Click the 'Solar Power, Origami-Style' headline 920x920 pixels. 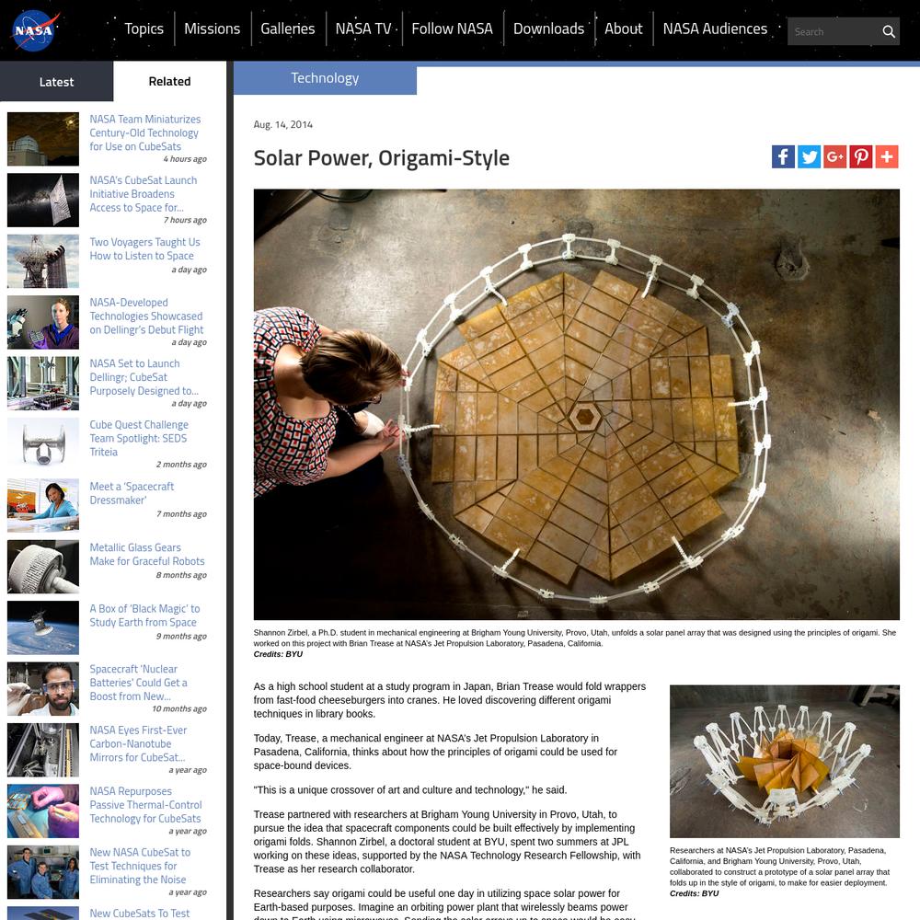click(x=382, y=158)
